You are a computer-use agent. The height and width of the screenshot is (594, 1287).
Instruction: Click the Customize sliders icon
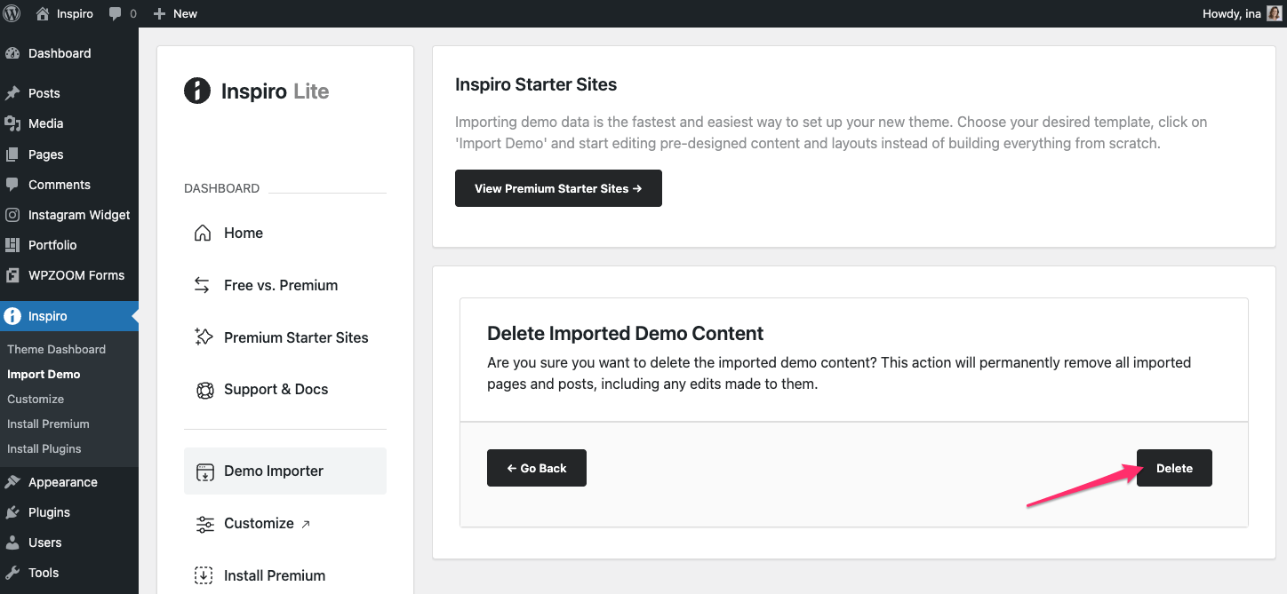pos(204,524)
